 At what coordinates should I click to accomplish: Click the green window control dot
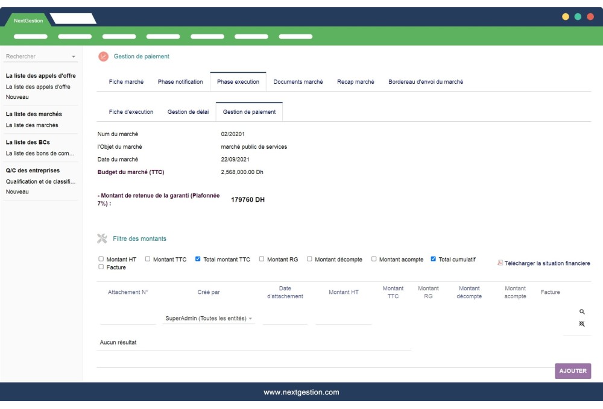click(578, 17)
